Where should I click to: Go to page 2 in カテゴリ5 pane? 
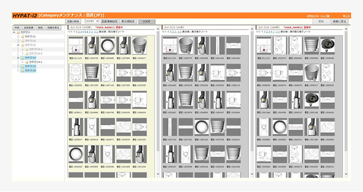pyautogui.click(x=173, y=32)
